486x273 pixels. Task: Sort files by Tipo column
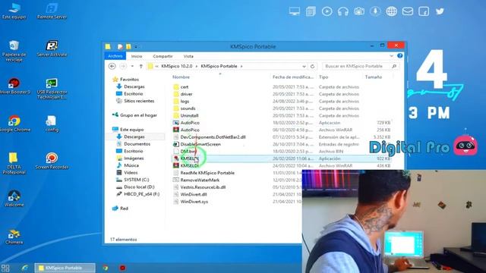(x=323, y=77)
